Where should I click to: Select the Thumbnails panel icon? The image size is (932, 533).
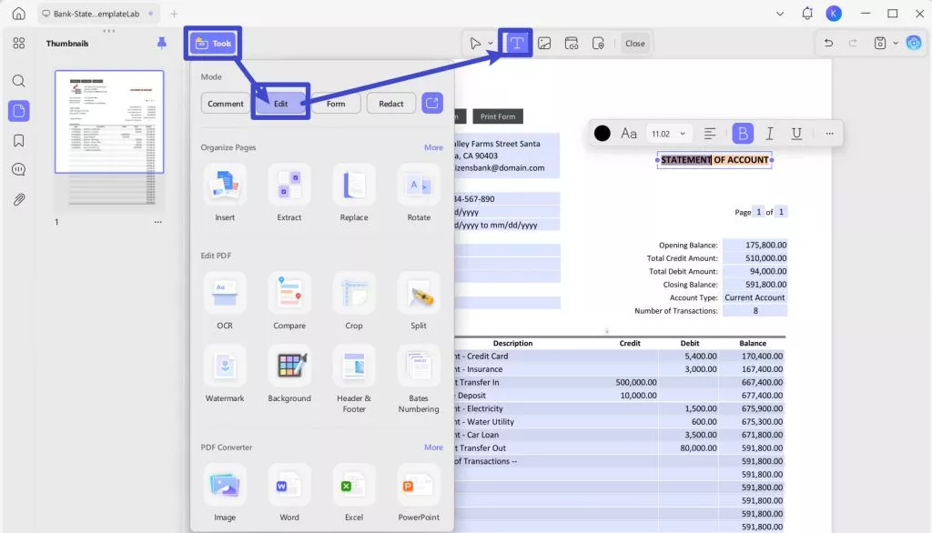tap(19, 111)
